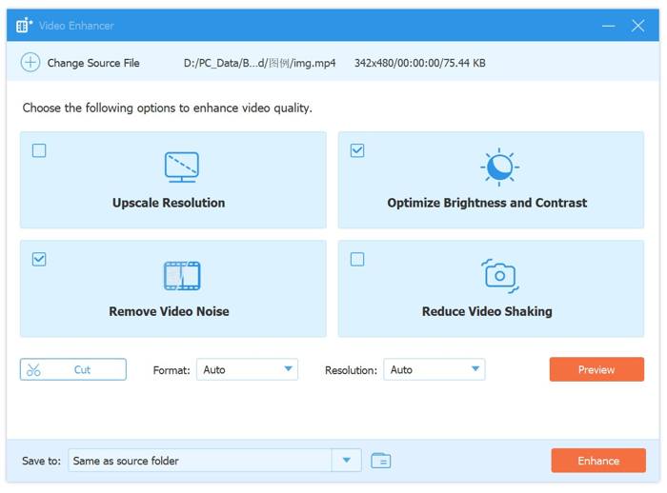Click the Save to path field
Screen dimensions: 667x493
pyautogui.click(x=200, y=461)
